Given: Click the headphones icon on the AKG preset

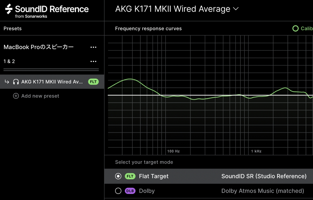Looking at the screenshot, I should tap(16, 82).
